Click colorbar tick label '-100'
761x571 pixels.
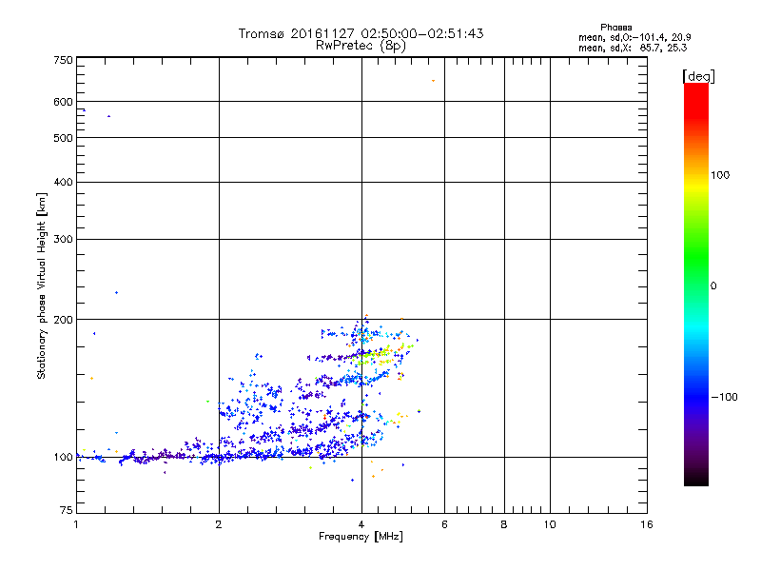724,397
